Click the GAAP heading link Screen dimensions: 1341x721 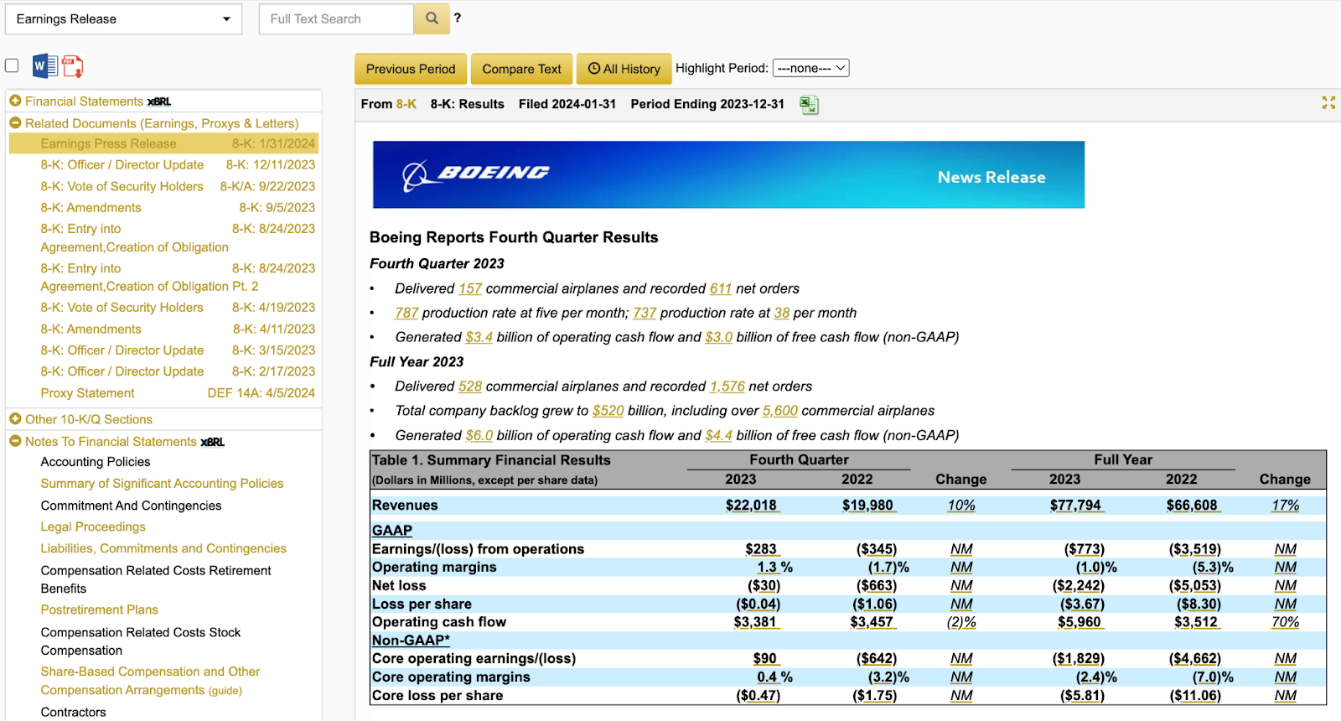[391, 530]
